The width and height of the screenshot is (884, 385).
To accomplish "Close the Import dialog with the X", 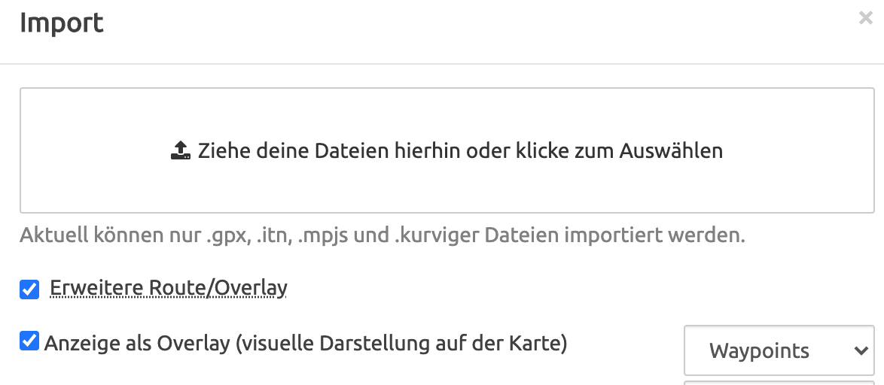I will tap(865, 19).
